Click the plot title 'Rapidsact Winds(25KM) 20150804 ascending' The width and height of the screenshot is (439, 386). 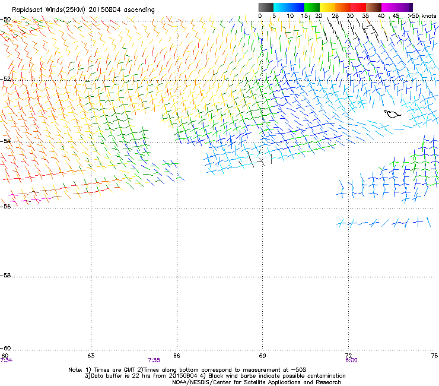[x=83, y=10]
